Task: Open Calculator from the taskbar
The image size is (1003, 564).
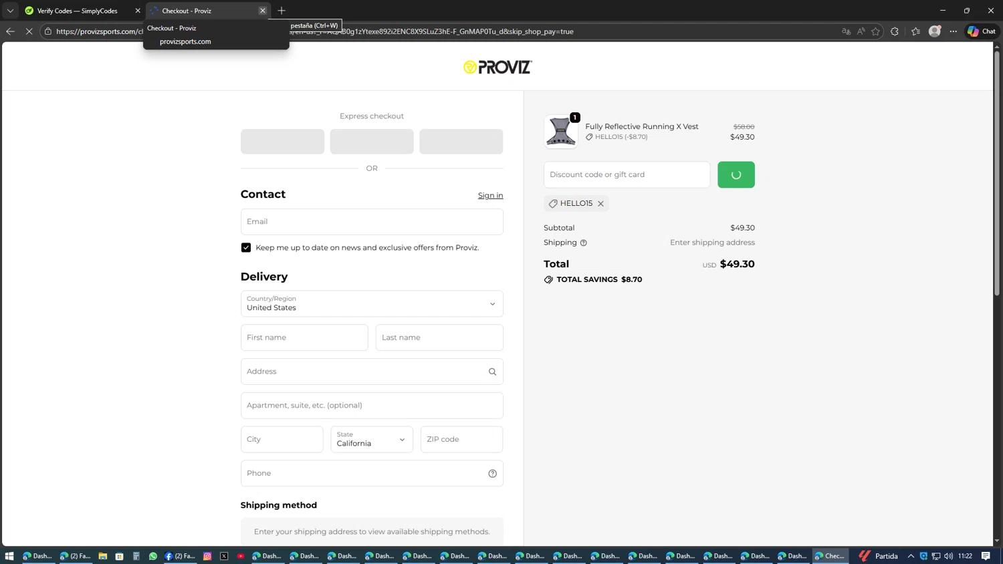Action: tap(136, 556)
